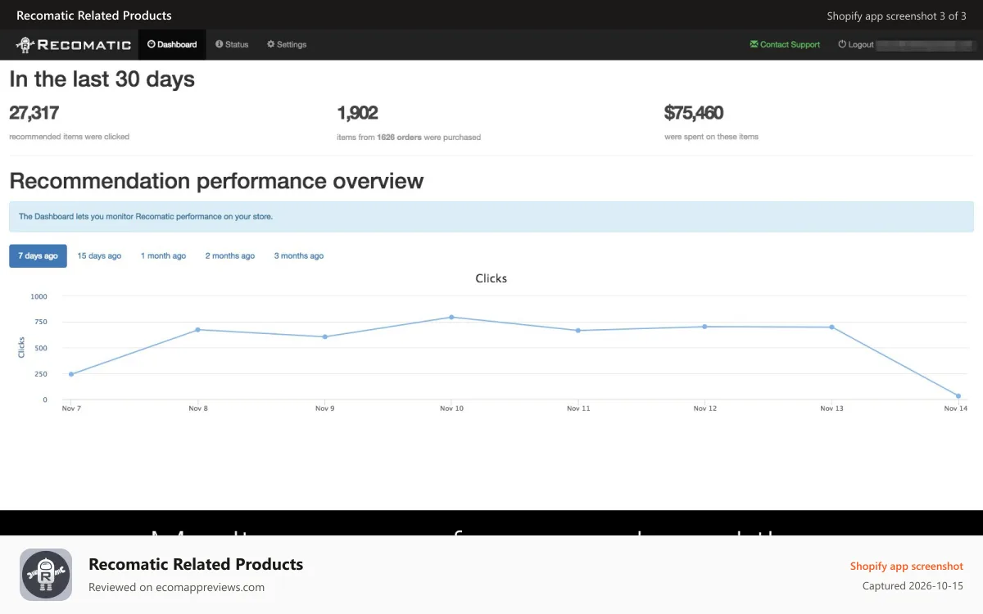Image resolution: width=983 pixels, height=614 pixels.
Task: Click the 27,317 clicked items figure
Action: (x=34, y=113)
